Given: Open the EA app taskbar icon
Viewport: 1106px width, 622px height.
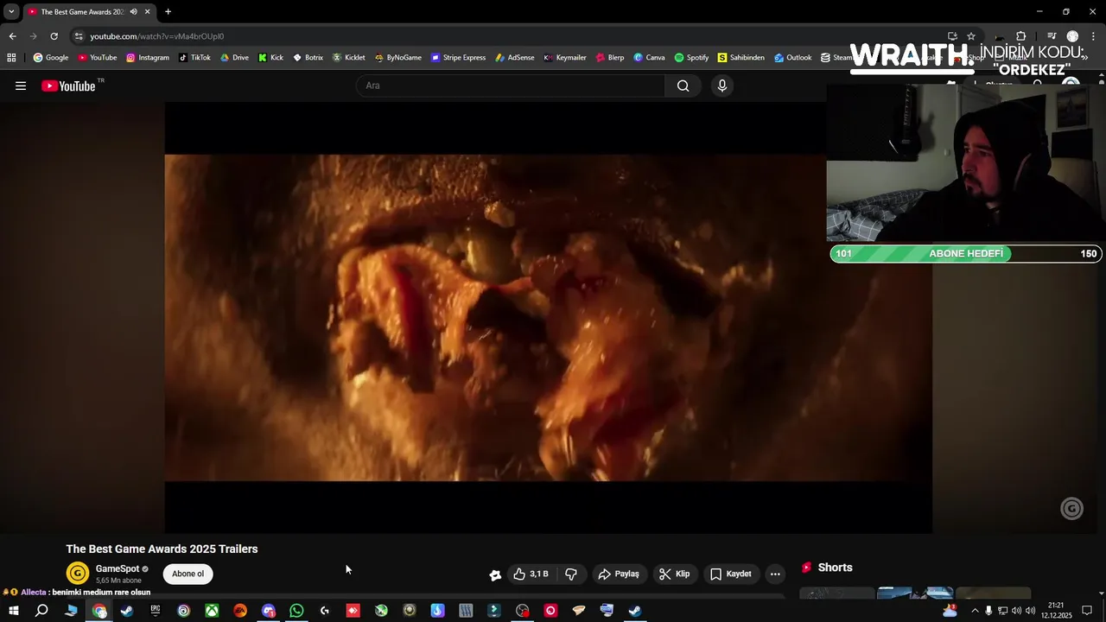Looking at the screenshot, I should click(240, 611).
